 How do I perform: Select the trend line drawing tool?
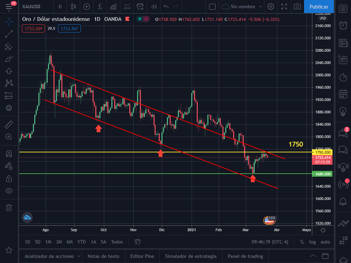(x=9, y=34)
